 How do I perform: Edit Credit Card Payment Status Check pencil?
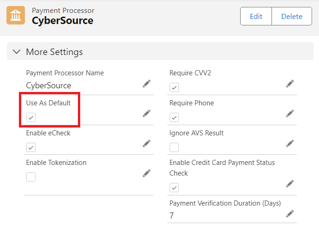290,183
